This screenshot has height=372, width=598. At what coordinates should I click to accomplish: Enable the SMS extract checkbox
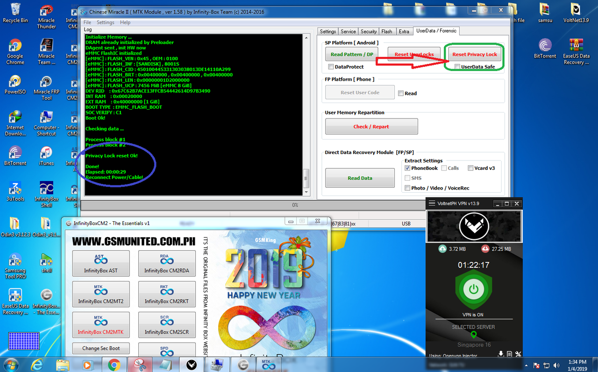coord(407,178)
